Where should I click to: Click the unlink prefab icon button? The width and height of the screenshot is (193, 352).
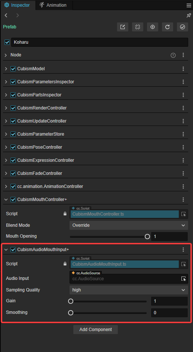point(138,27)
